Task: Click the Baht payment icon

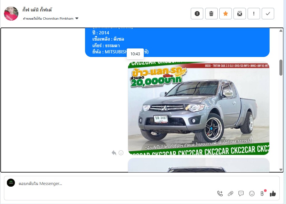Action: point(262,194)
